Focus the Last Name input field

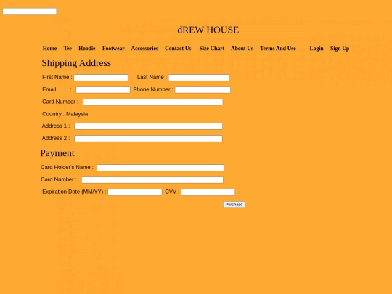[x=199, y=78]
